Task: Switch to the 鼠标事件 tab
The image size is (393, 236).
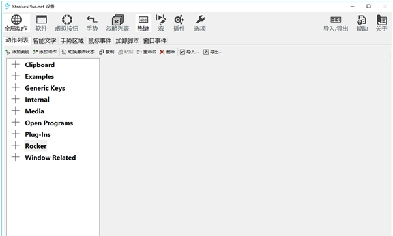Action: coord(100,40)
